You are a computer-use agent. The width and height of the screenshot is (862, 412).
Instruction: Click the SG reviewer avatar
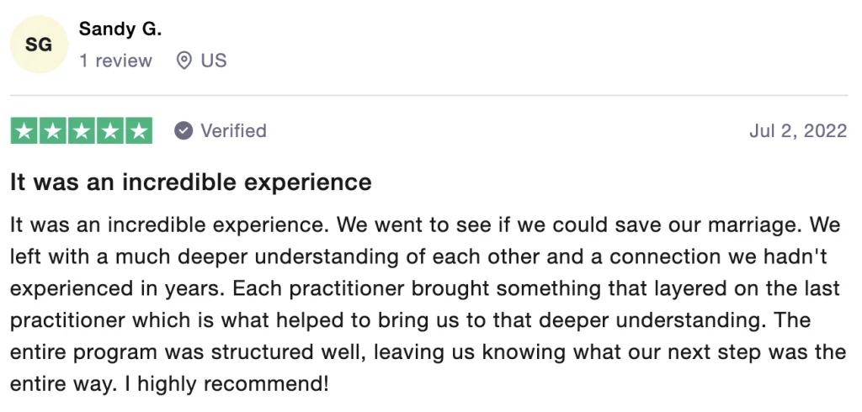[x=39, y=45]
